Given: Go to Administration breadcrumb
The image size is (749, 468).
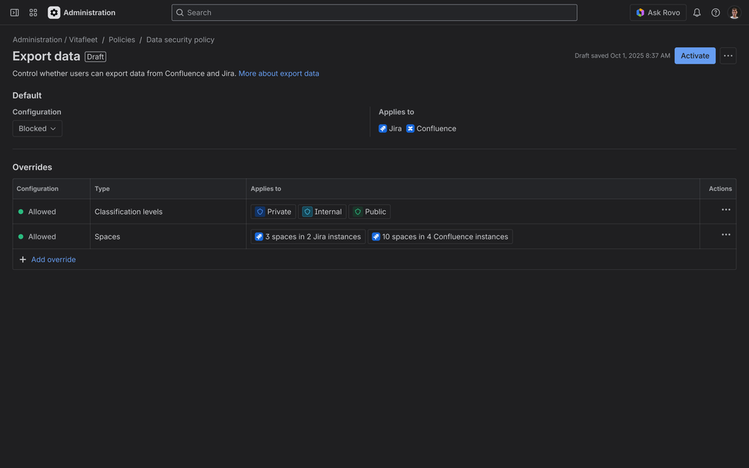Looking at the screenshot, I should pos(38,40).
